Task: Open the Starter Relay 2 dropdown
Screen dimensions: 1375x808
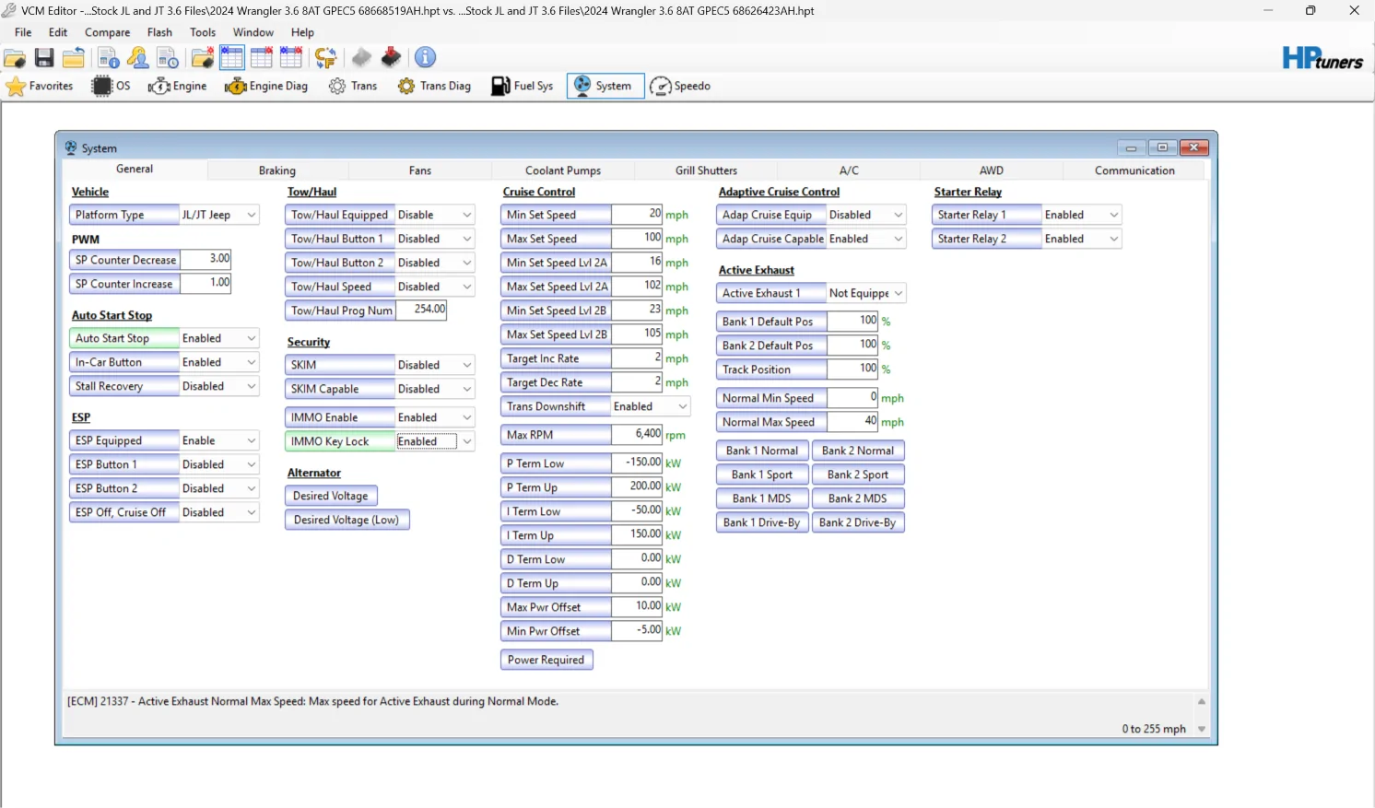Action: [1114, 240]
